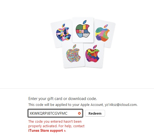This screenshot has width=154, height=136.
Task: Open the iTunes Store support link
Action: [x=47, y=130]
